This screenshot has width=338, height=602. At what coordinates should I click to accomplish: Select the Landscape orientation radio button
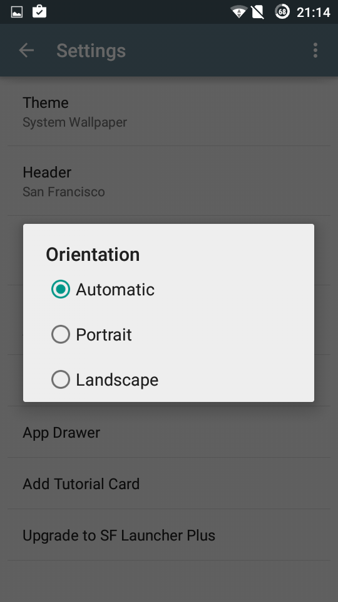click(61, 380)
